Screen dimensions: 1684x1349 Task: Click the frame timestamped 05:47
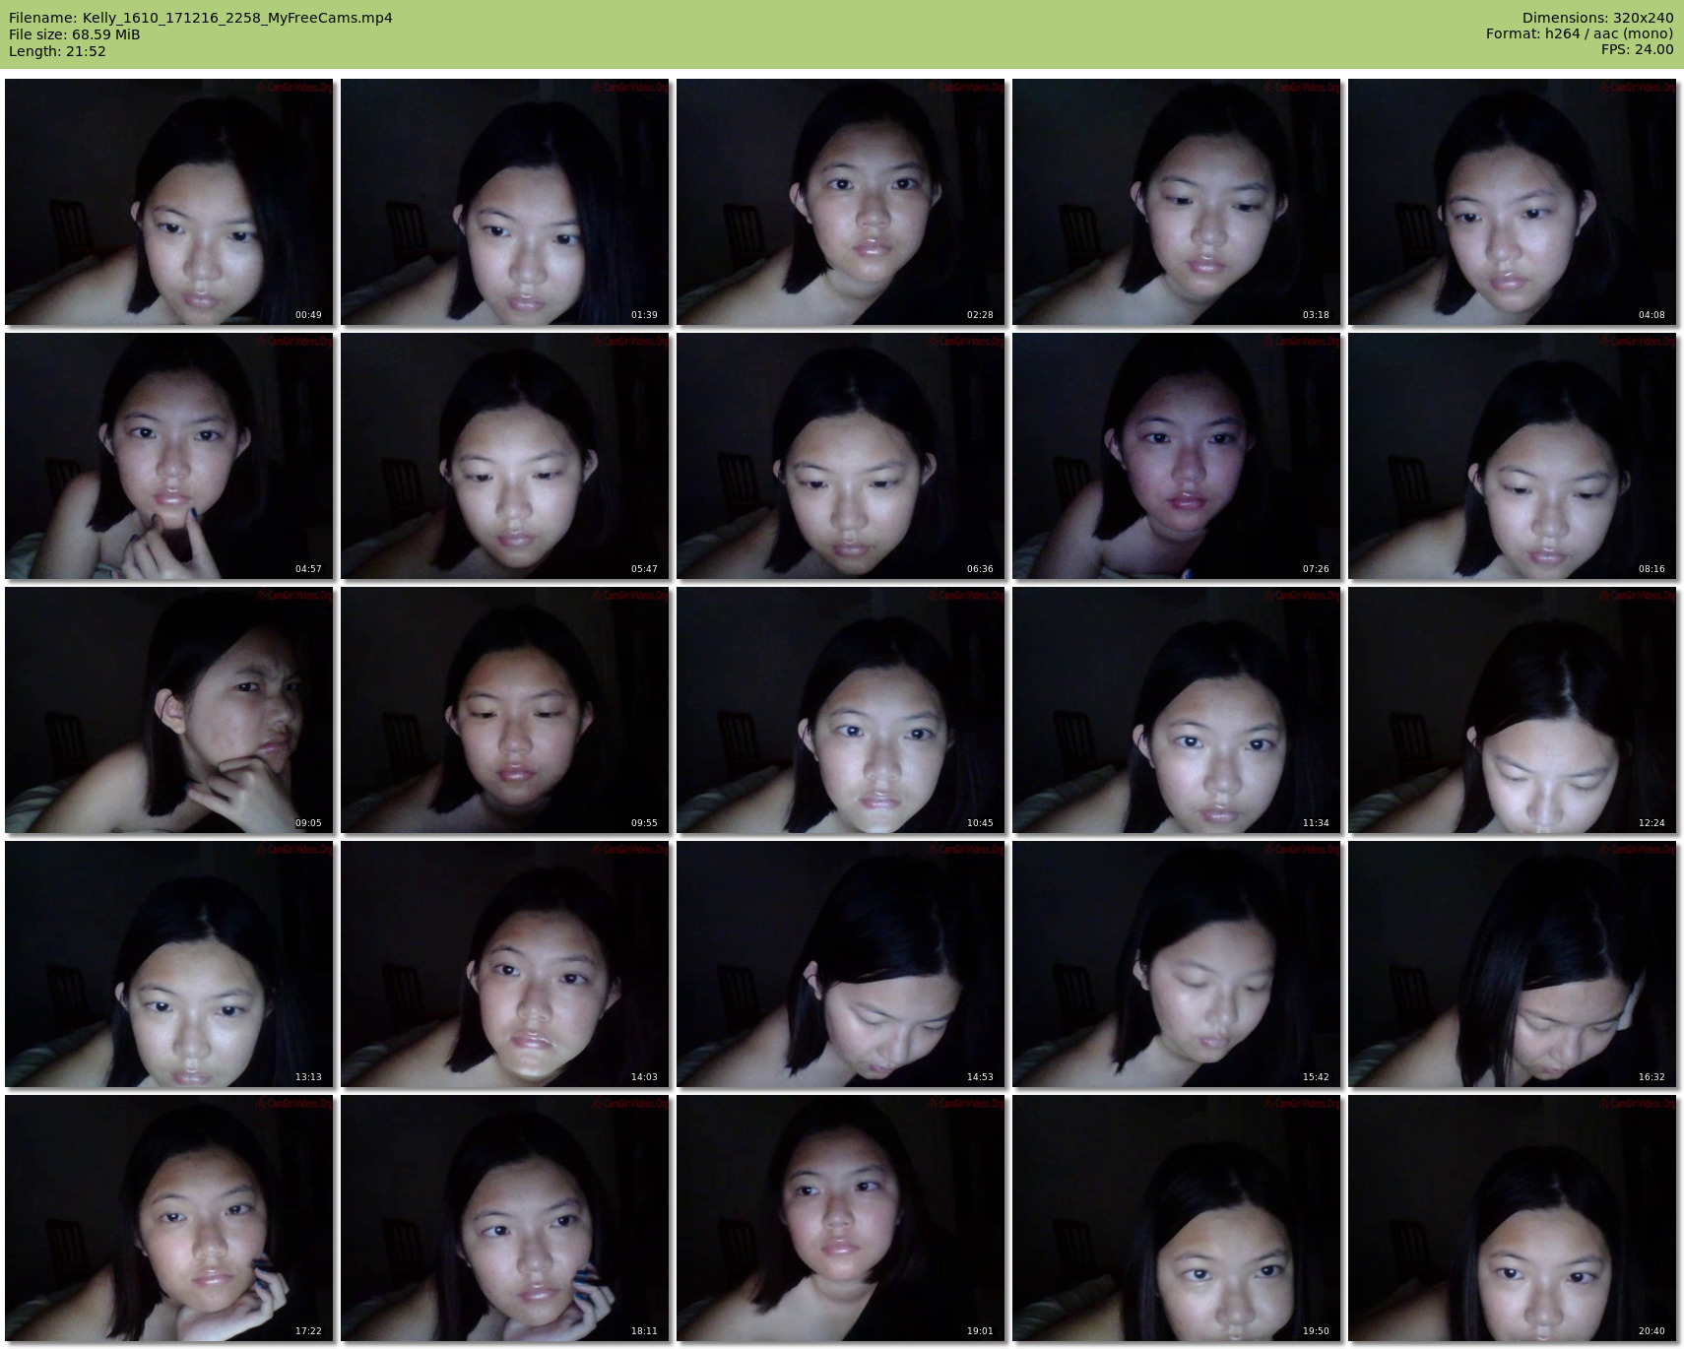click(505, 456)
